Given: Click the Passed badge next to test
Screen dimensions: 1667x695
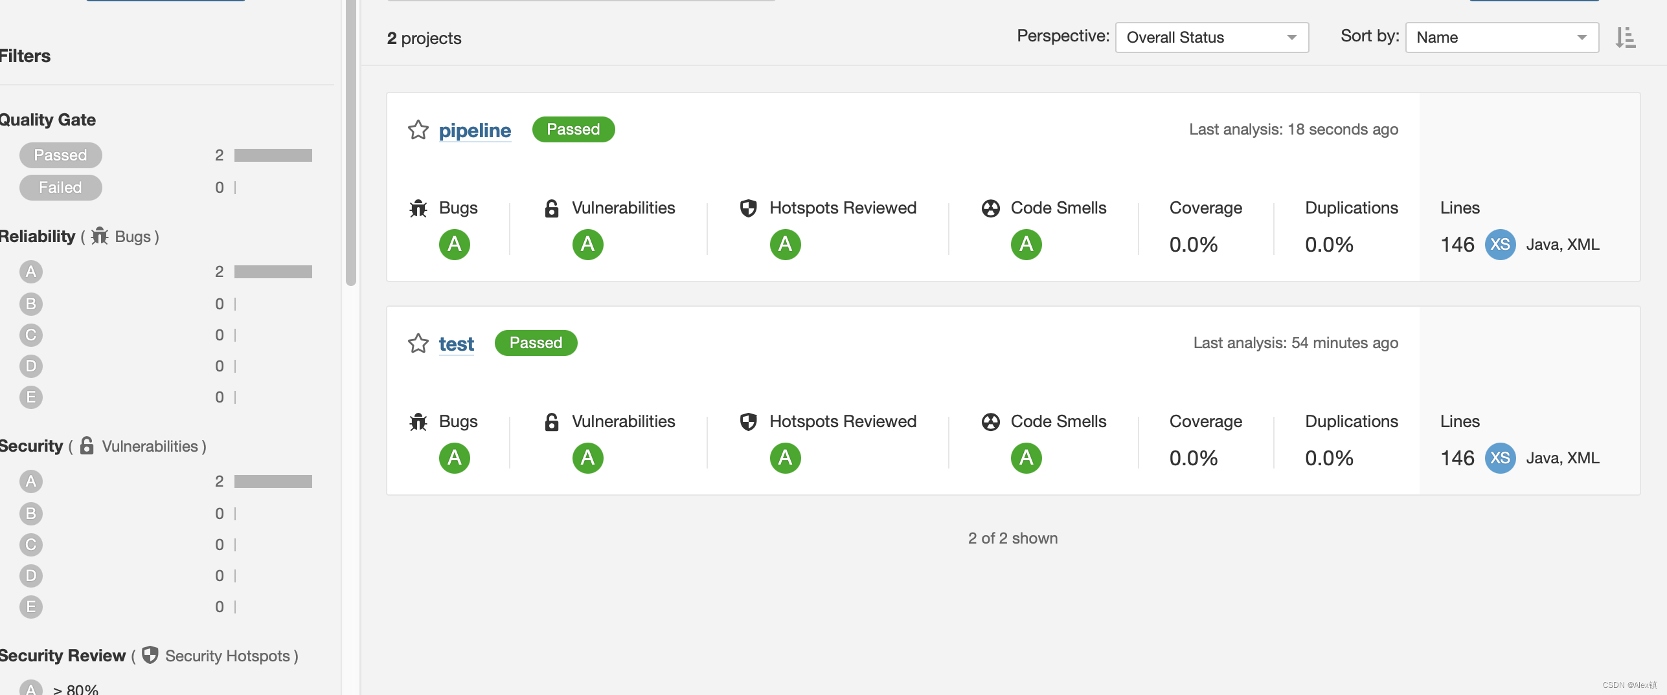Looking at the screenshot, I should tap(536, 343).
